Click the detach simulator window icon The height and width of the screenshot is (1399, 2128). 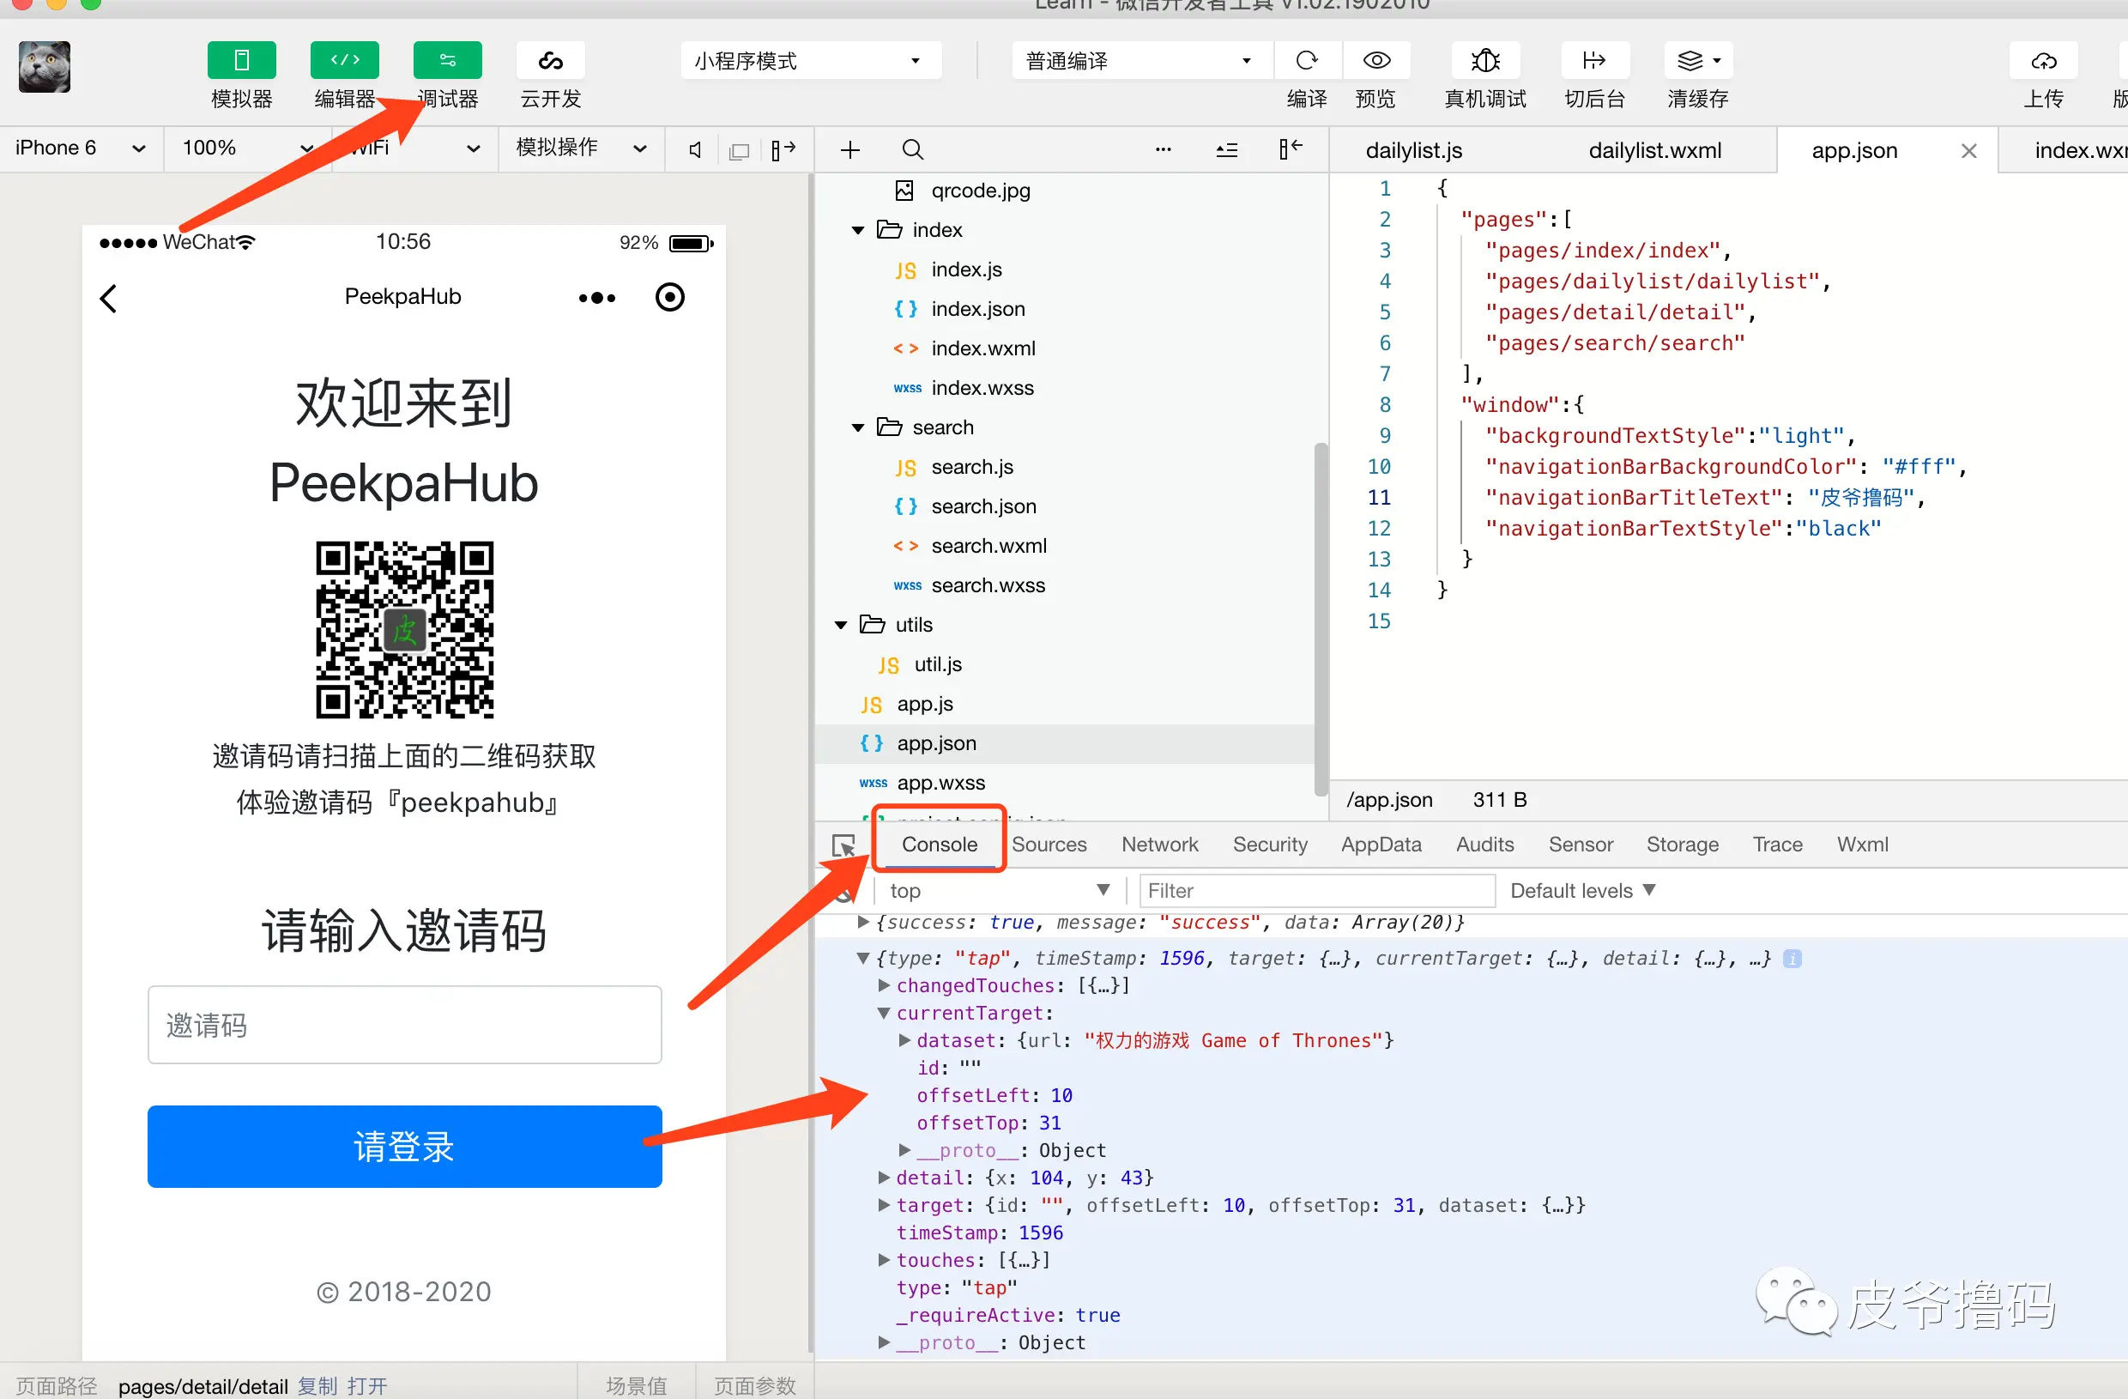[x=740, y=149]
